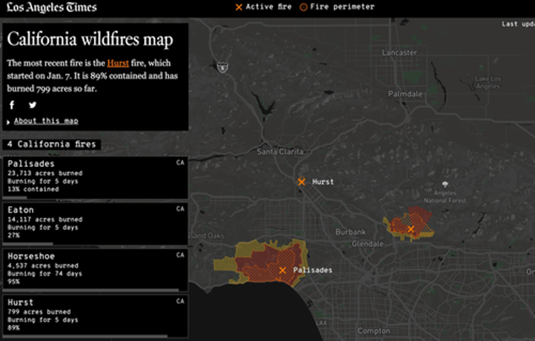This screenshot has height=341, width=535.
Task: Select the Horseshoe fire card
Action: 95,270
